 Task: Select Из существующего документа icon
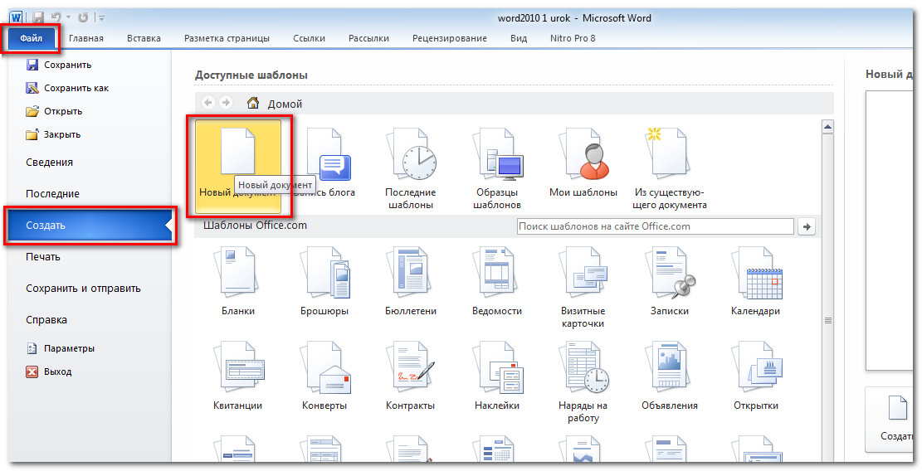click(666, 152)
